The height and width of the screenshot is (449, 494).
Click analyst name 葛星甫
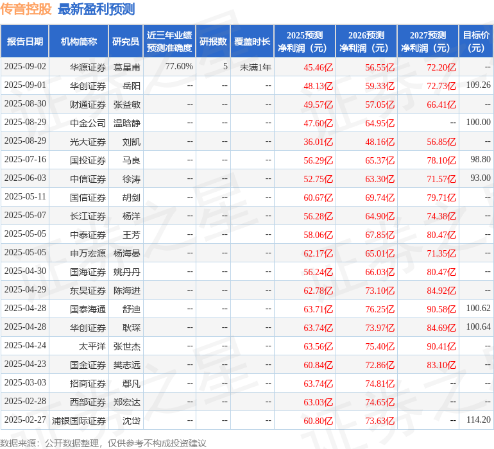(127, 67)
